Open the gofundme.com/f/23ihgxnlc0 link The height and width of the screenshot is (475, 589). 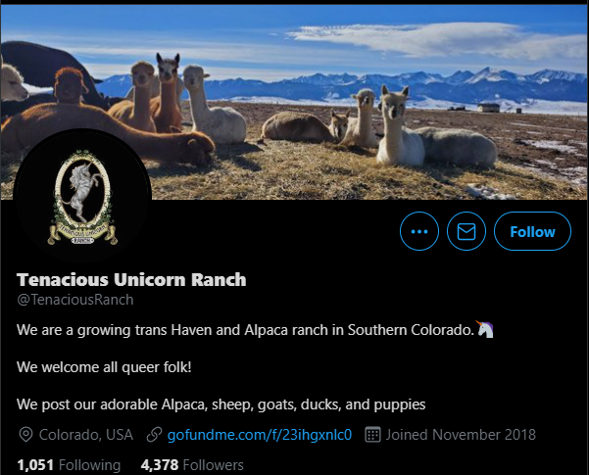tap(260, 435)
